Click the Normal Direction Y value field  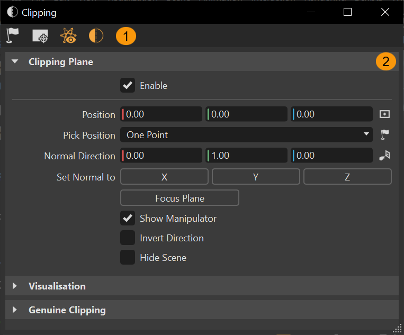click(247, 156)
